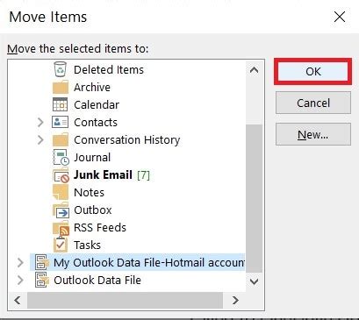This screenshot has width=359, height=320.
Task: Click the My Outlook Data File-Hotmail icon
Action: (42, 262)
